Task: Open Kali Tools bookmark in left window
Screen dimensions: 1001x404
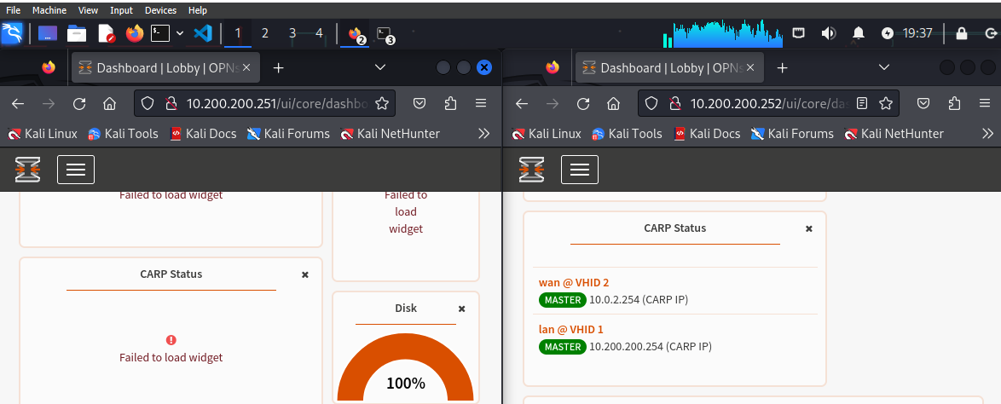Action: click(123, 134)
